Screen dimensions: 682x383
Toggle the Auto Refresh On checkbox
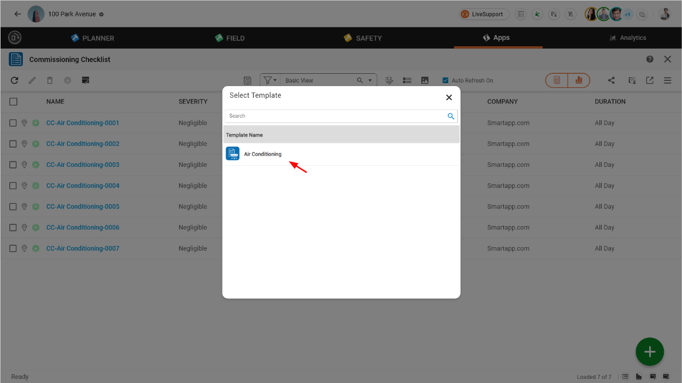tap(445, 80)
